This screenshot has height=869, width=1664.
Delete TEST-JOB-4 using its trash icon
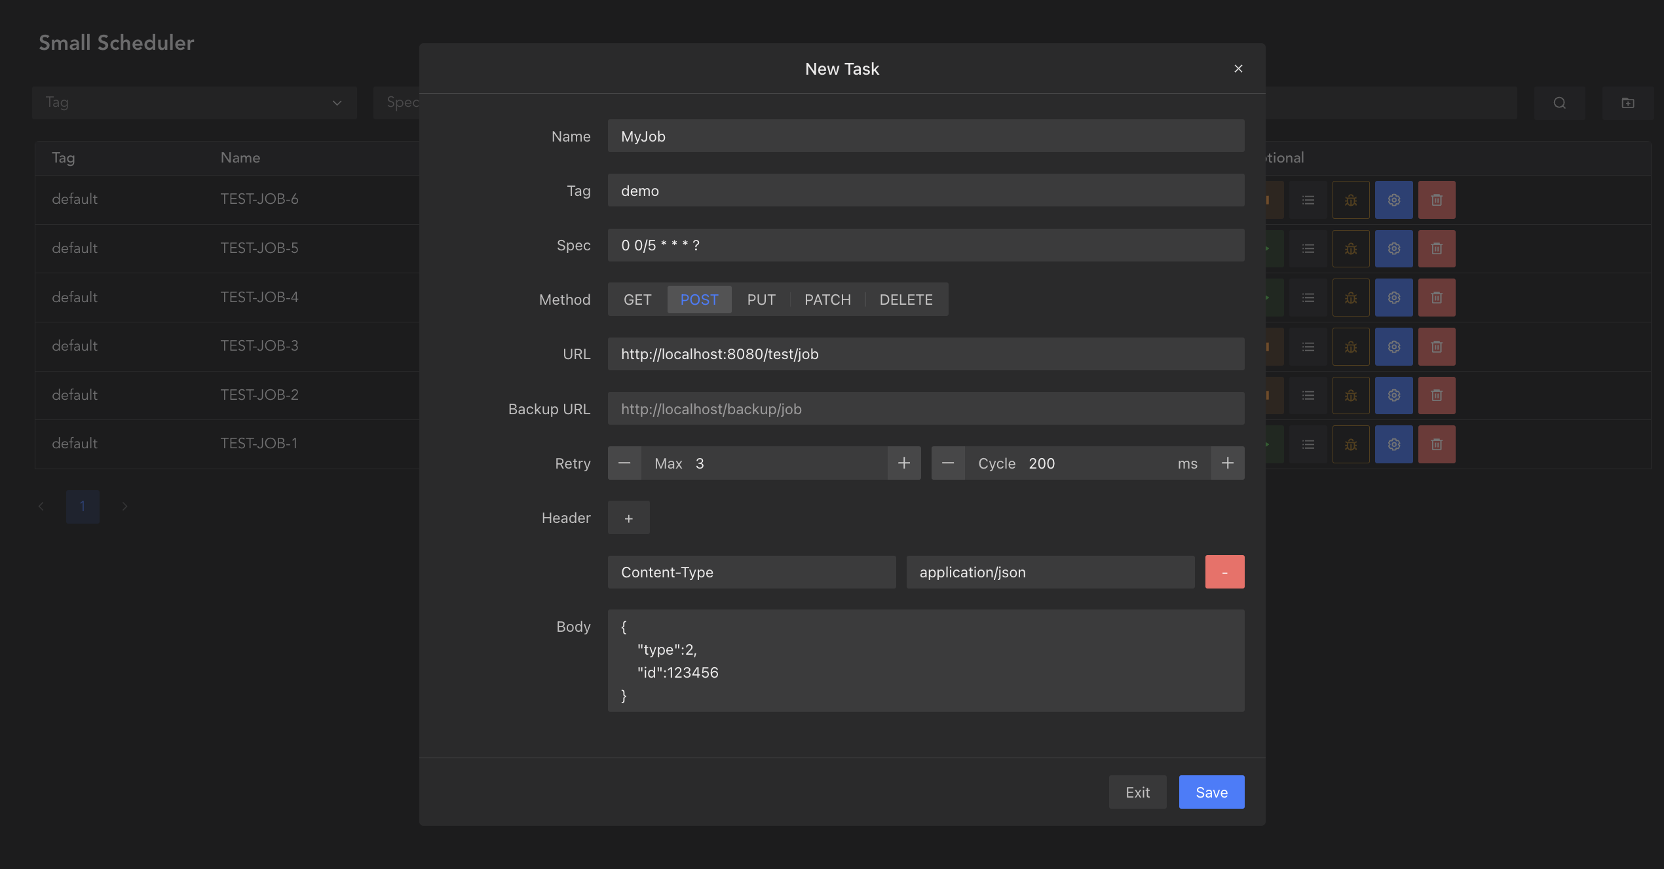tap(1437, 298)
